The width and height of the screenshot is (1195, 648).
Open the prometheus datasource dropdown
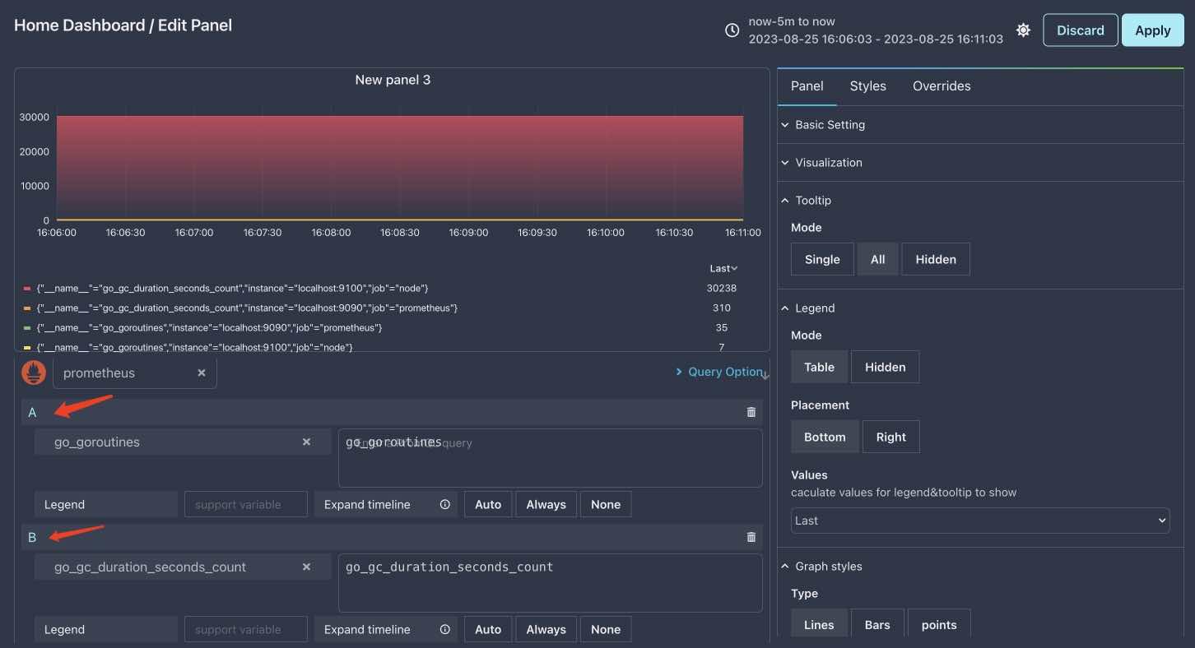click(135, 373)
